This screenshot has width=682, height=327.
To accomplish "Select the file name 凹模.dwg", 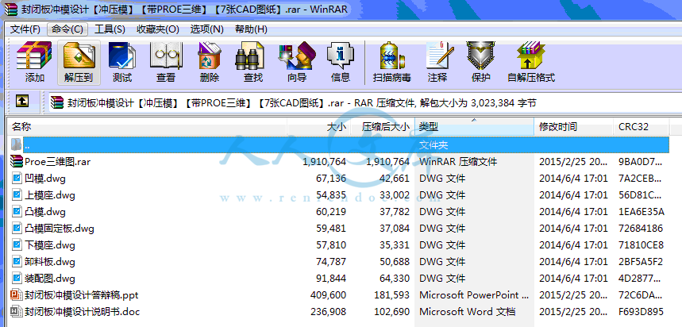I will point(45,179).
